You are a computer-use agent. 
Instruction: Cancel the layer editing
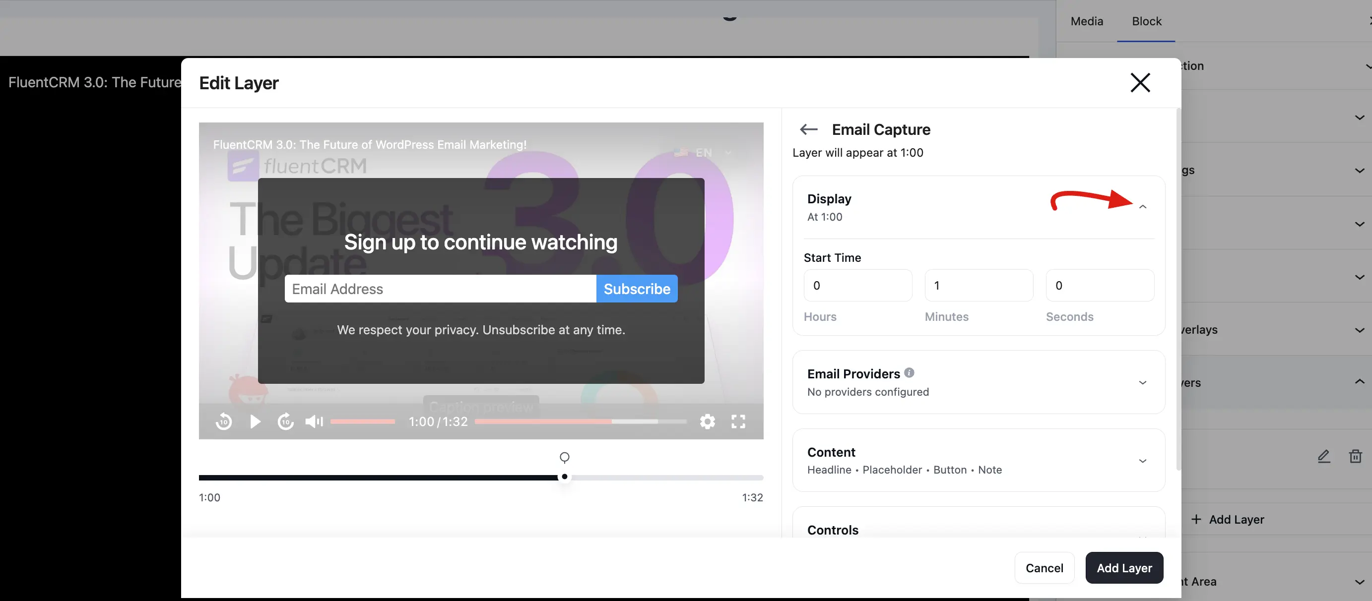(1044, 568)
